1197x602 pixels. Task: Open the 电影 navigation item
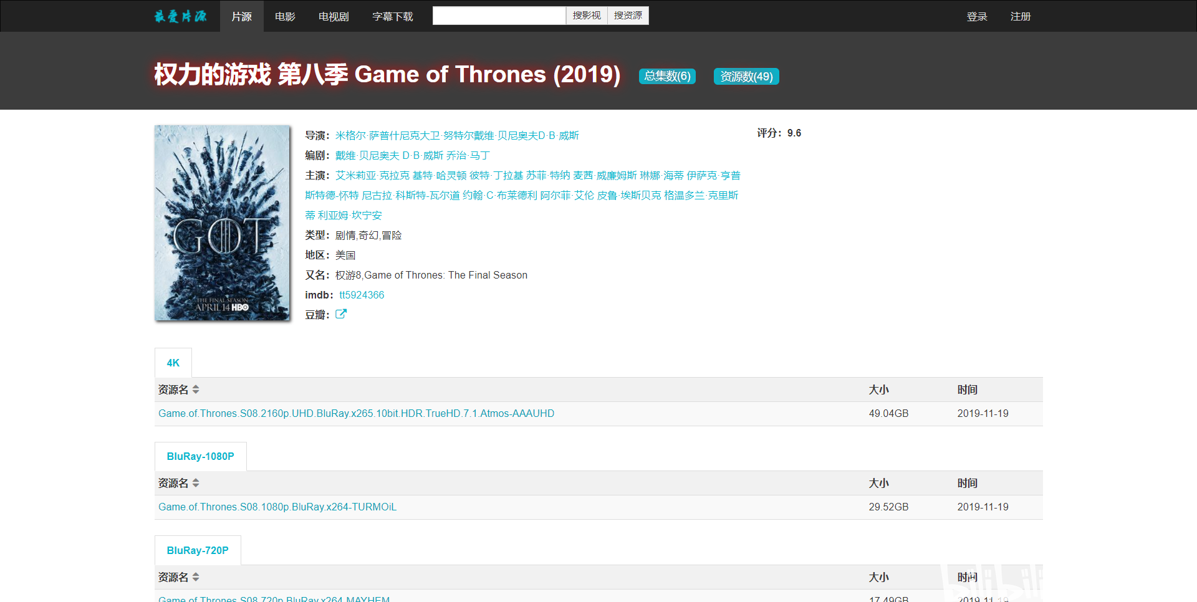point(286,16)
